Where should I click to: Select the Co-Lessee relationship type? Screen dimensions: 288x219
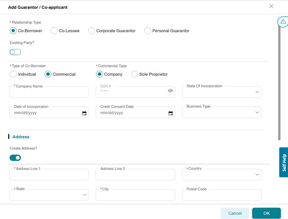click(x=54, y=31)
